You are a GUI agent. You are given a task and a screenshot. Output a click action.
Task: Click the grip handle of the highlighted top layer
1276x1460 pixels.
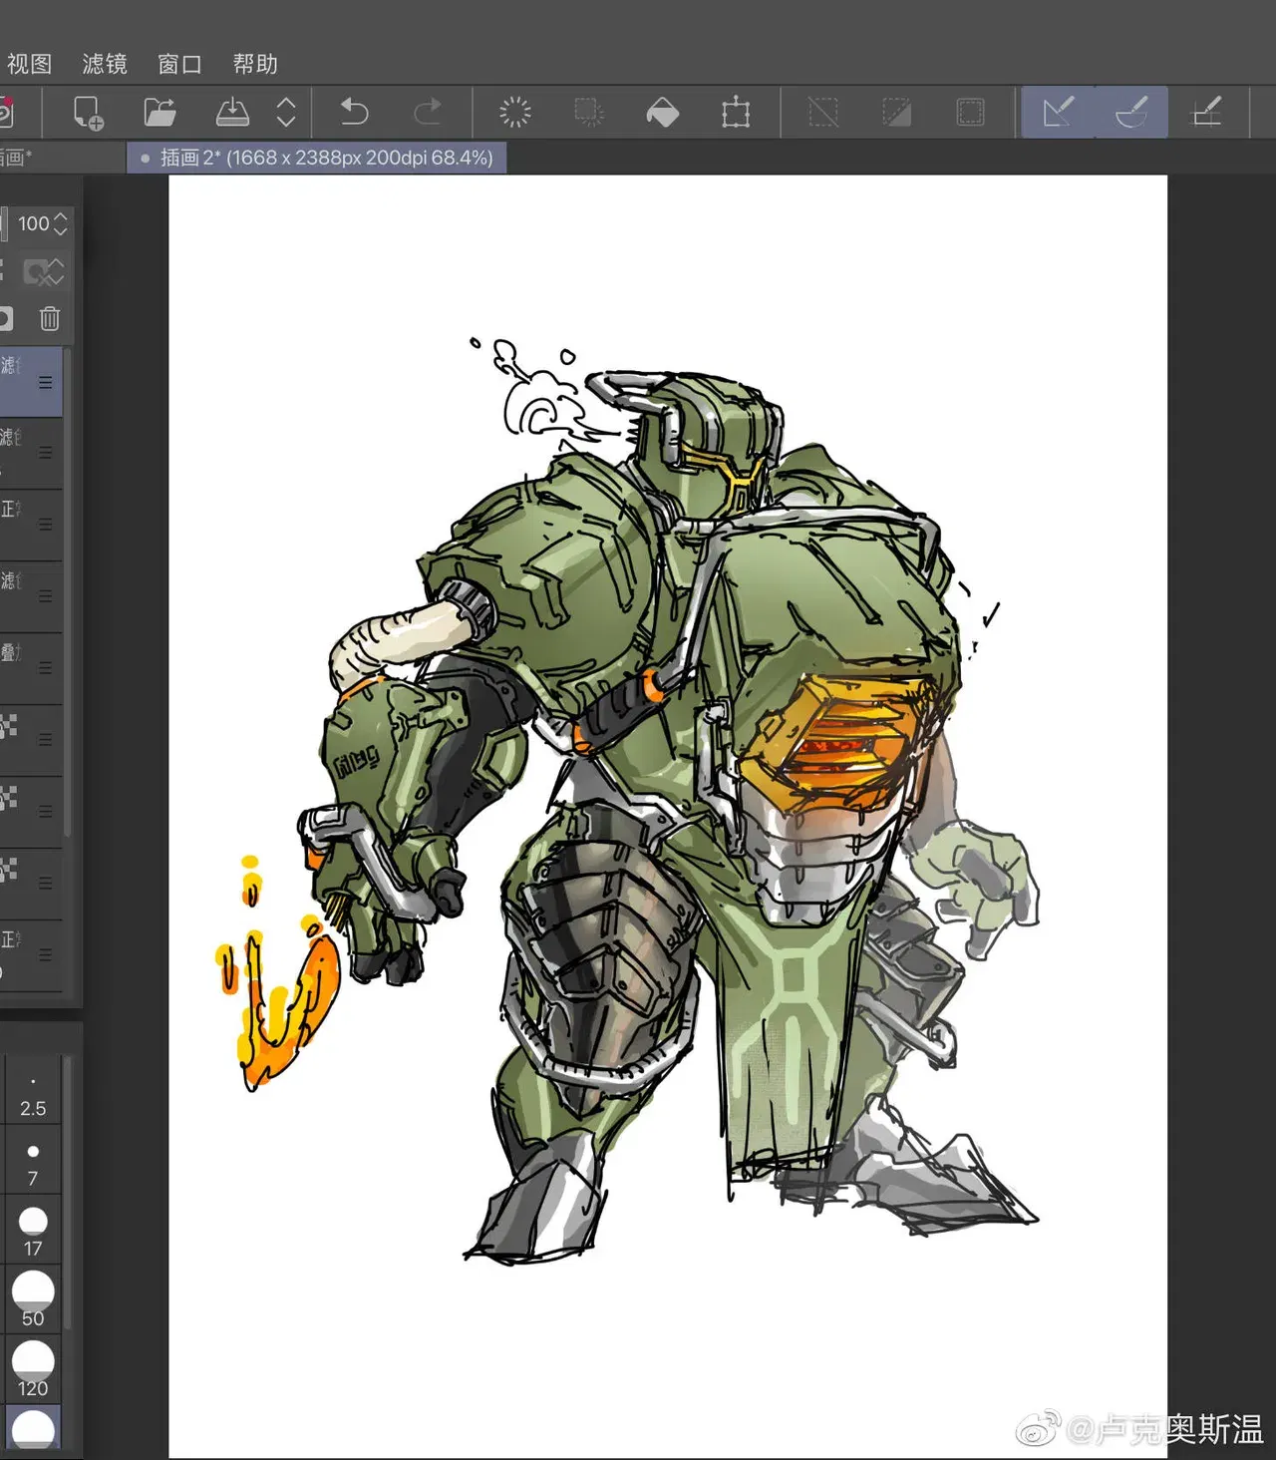[45, 382]
